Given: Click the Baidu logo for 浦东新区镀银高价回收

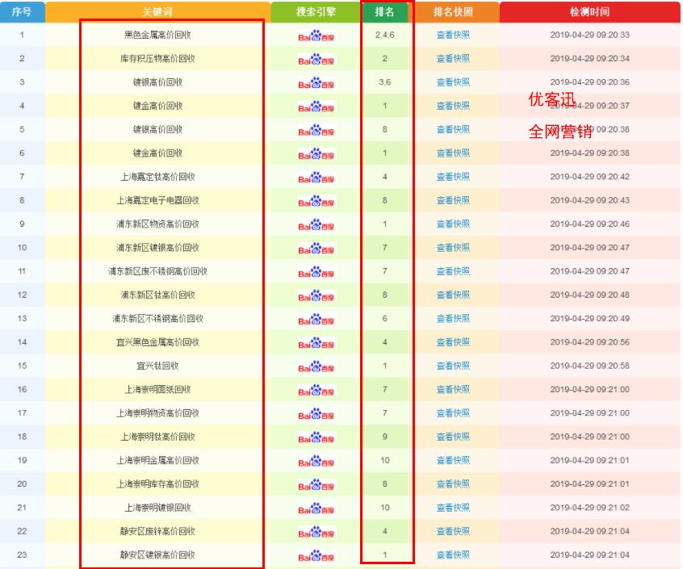Looking at the screenshot, I should pos(316,248).
